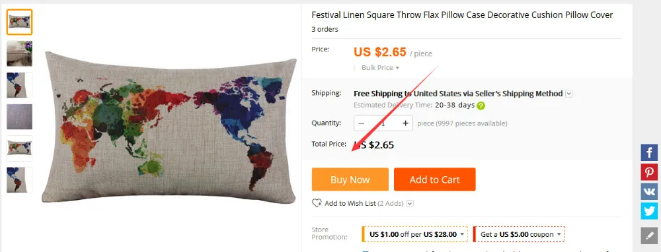The image size is (661, 252).
Task: Click the Add to Cart button
Action: pos(435,179)
